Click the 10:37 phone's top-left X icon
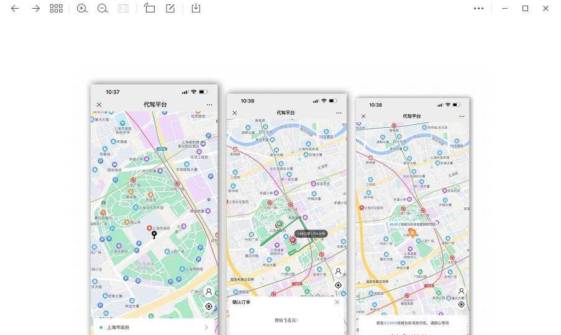Viewport: 561px width, 335px height. click(99, 105)
